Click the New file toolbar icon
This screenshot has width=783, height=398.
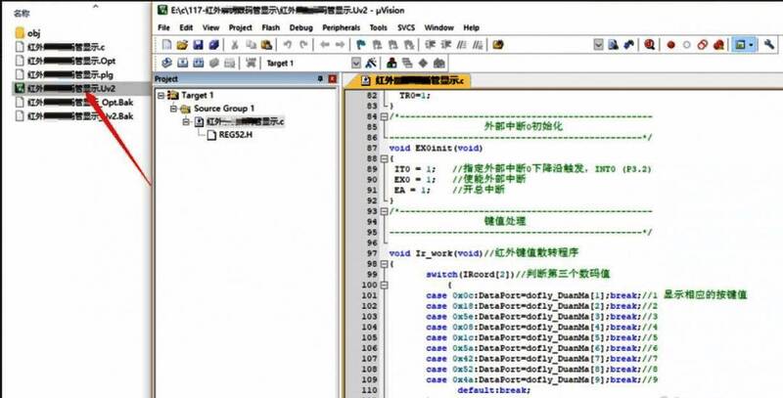click(166, 45)
